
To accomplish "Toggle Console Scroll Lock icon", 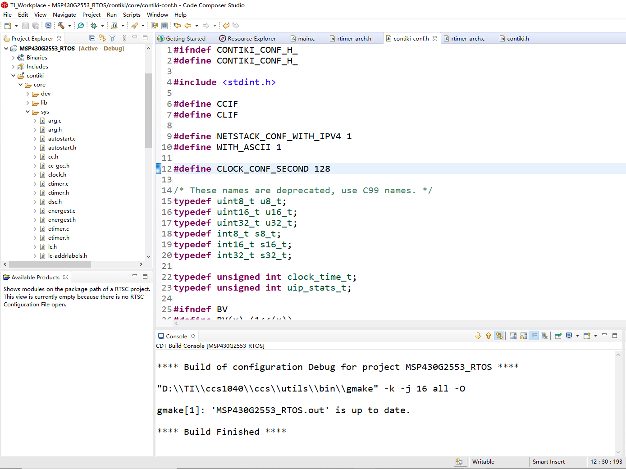I will pos(523,336).
